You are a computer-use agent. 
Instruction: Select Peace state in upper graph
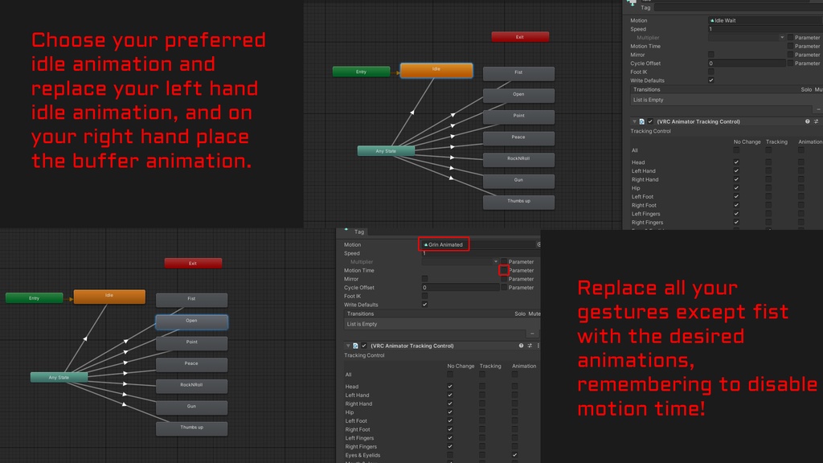coord(518,138)
